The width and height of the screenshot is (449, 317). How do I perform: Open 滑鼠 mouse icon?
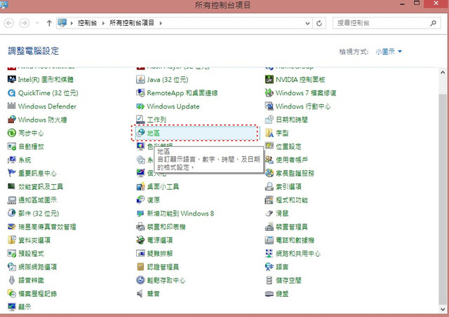(269, 213)
